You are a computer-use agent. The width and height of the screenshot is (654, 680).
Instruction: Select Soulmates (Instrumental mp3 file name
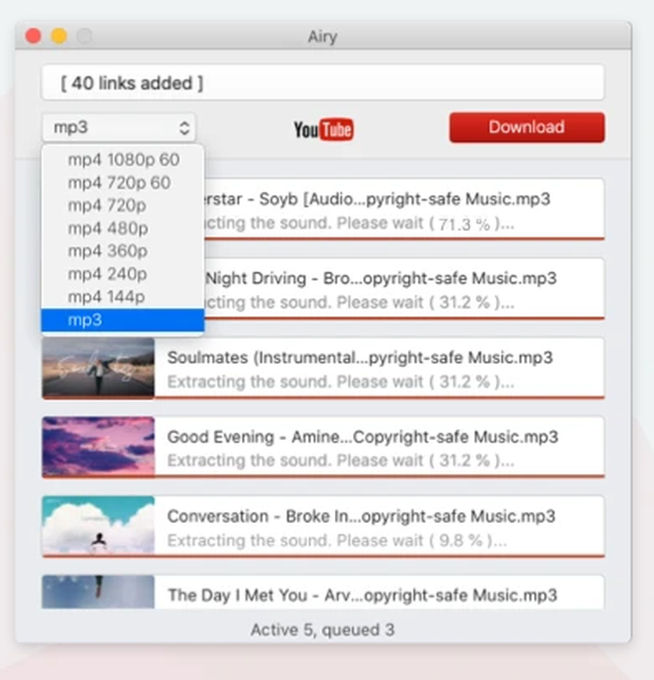point(360,358)
